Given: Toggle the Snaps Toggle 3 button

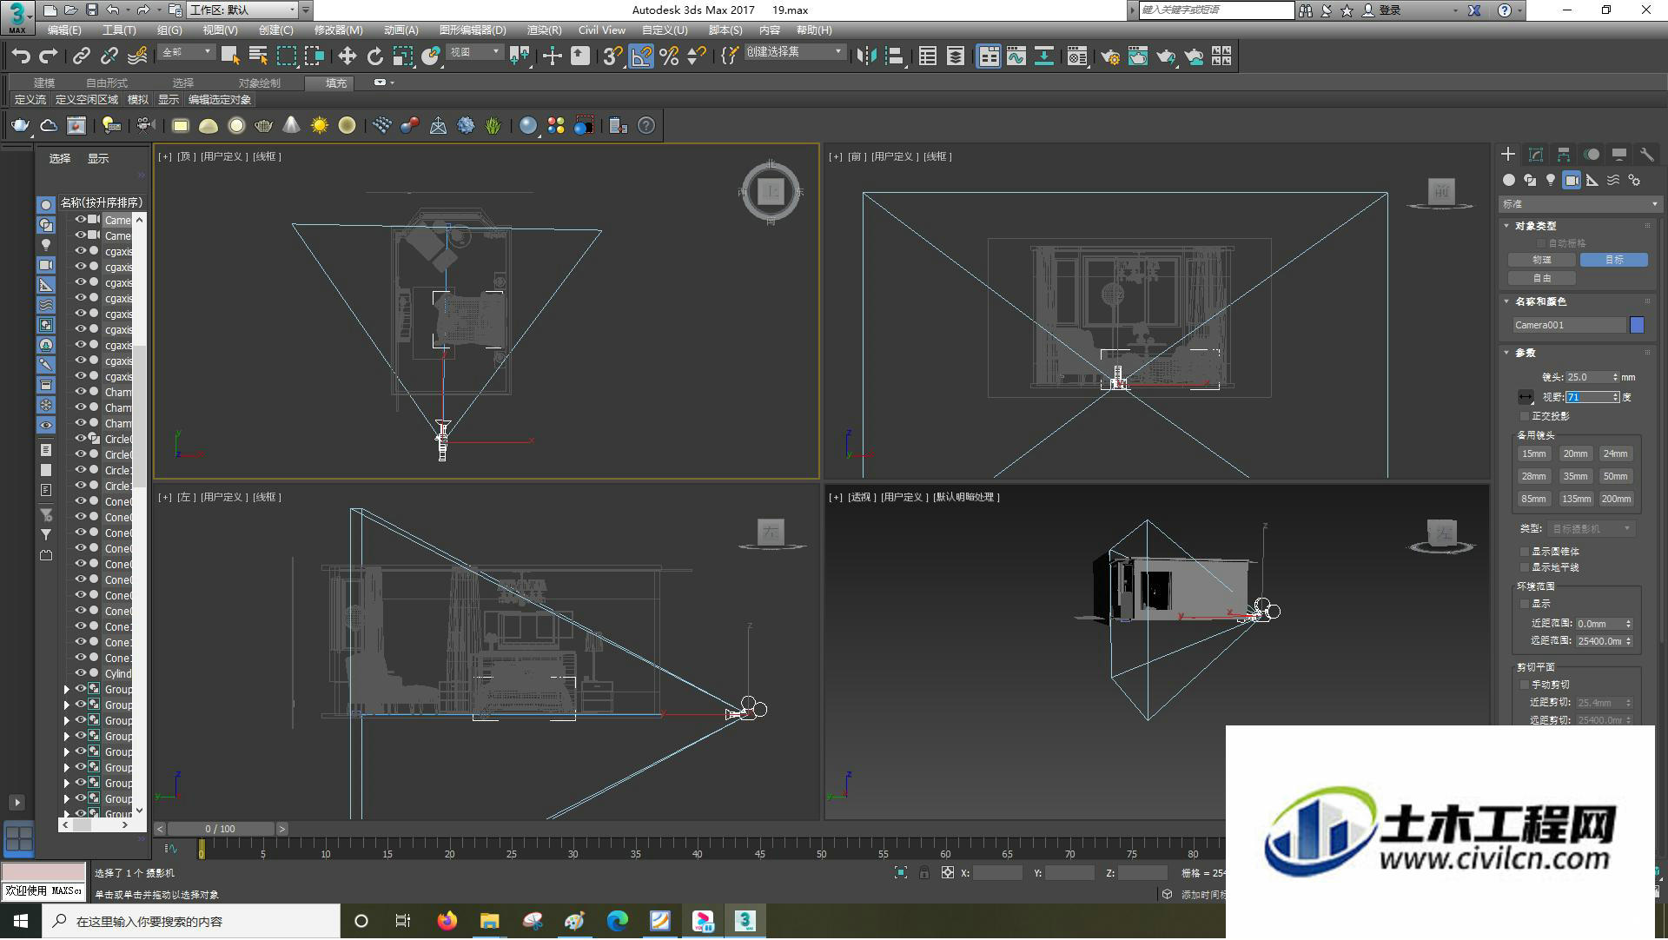Looking at the screenshot, I should [612, 56].
